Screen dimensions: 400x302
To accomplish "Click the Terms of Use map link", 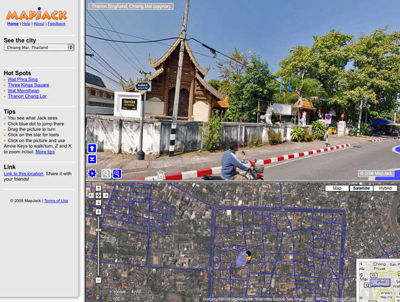I will coord(344,299).
